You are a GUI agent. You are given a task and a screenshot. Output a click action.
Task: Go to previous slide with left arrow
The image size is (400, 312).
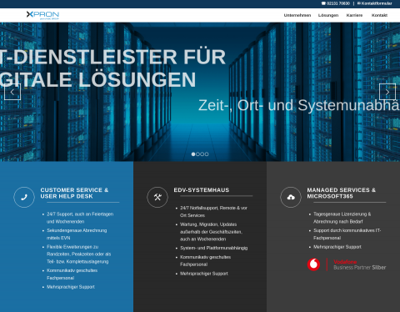[12, 92]
